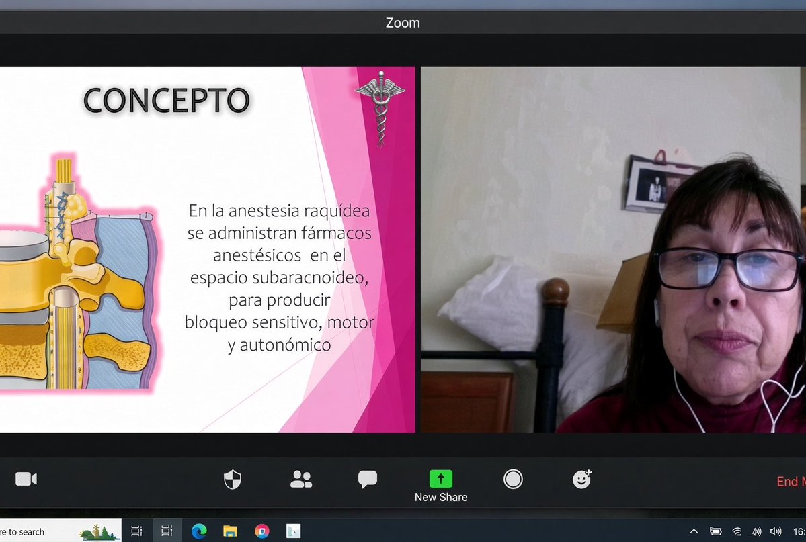
Task: Open the Reactions smiley icon
Action: [x=582, y=480]
